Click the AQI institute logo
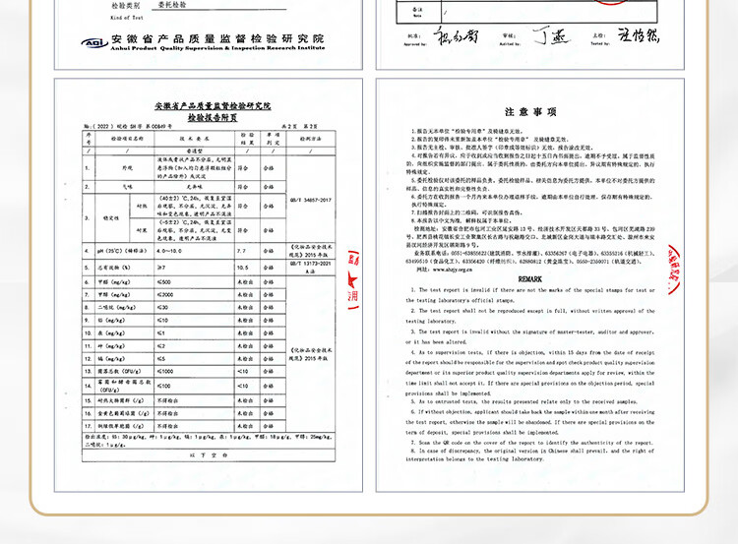The width and height of the screenshot is (738, 544). [96, 43]
